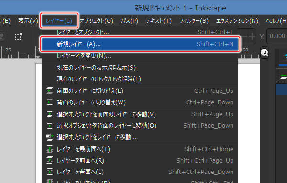Image resolution: width=287 pixels, height=183 pixels.
Task: Click レイヤーを最前面へ(T) icon
Action: click(50, 149)
